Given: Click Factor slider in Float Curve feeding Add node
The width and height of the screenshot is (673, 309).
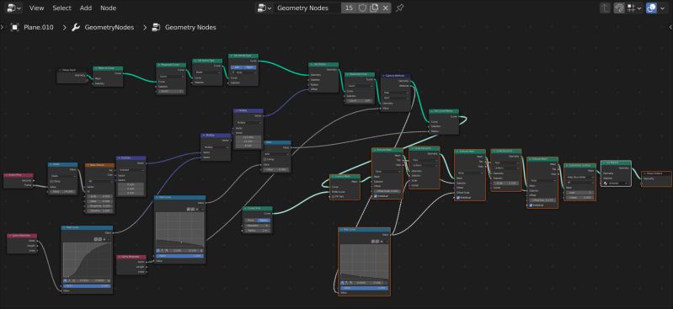Looking at the screenshot, I should pos(179,256).
